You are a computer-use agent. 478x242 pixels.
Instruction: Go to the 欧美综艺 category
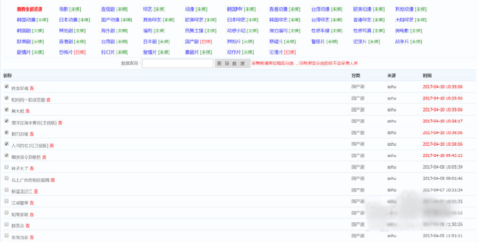click(x=194, y=20)
